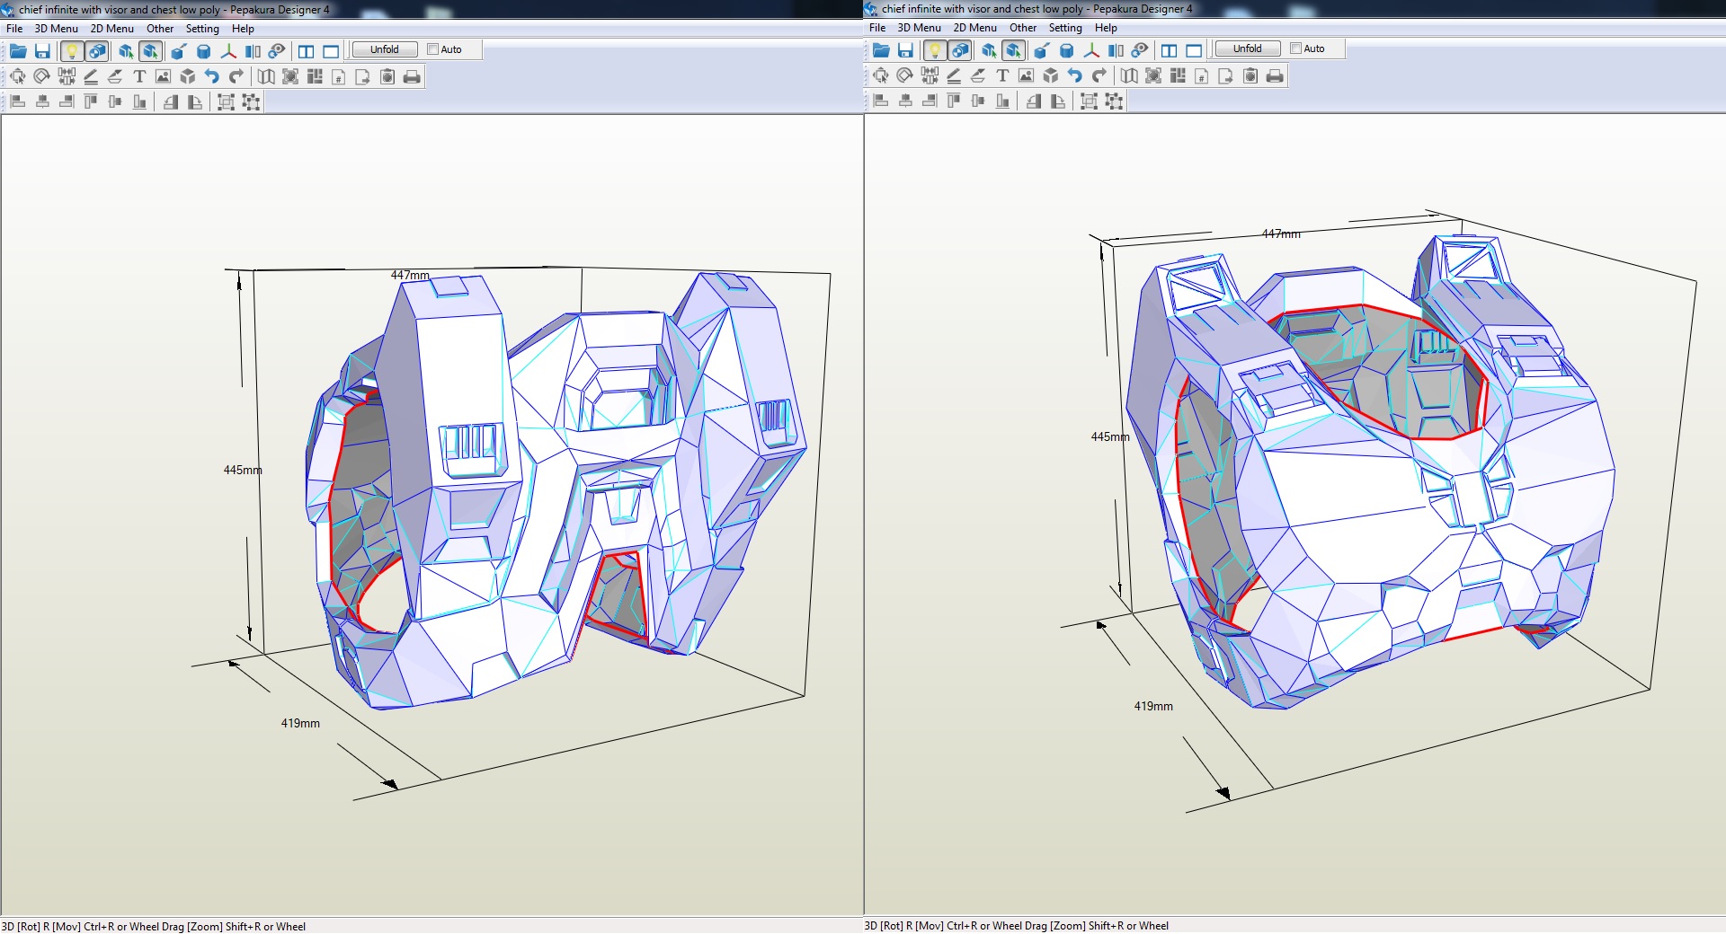Select the Text tool in left window

pyautogui.click(x=139, y=76)
